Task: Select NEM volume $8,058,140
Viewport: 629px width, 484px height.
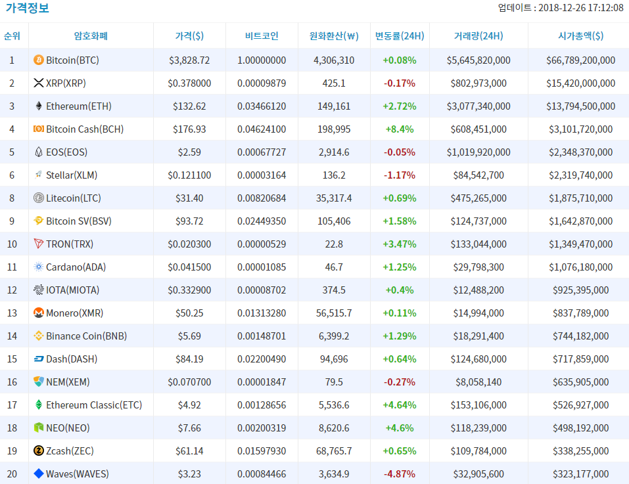Action: coord(478,382)
